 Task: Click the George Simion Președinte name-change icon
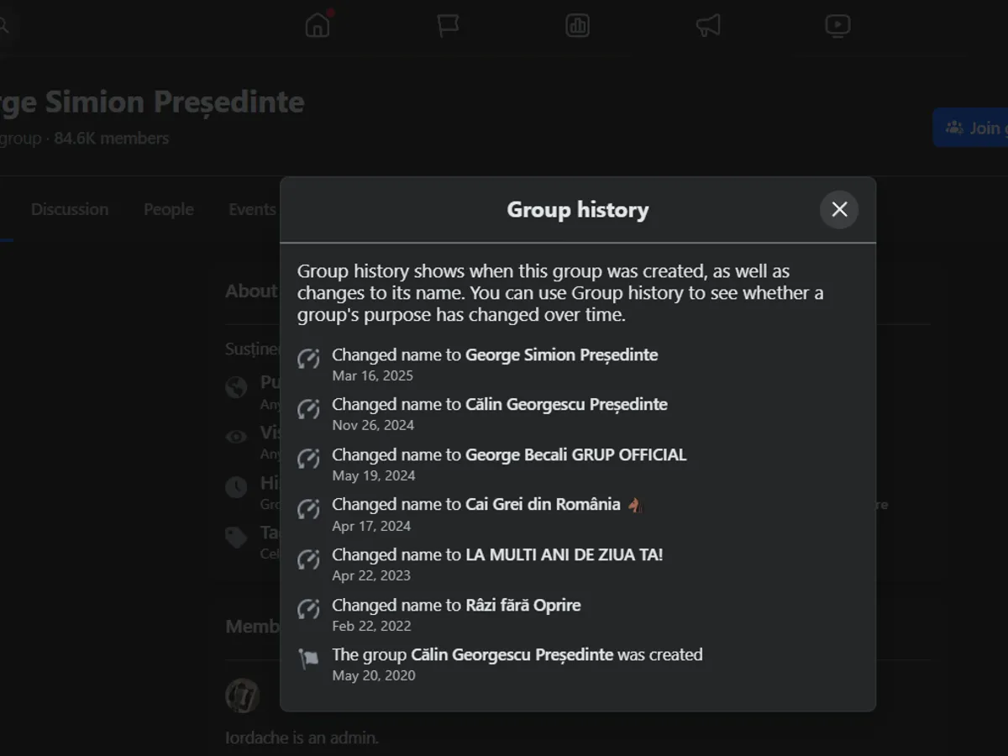click(308, 360)
